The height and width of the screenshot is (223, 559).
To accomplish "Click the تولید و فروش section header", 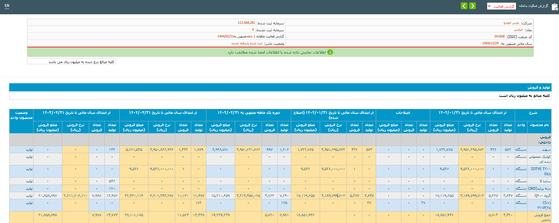I will tap(539, 87).
